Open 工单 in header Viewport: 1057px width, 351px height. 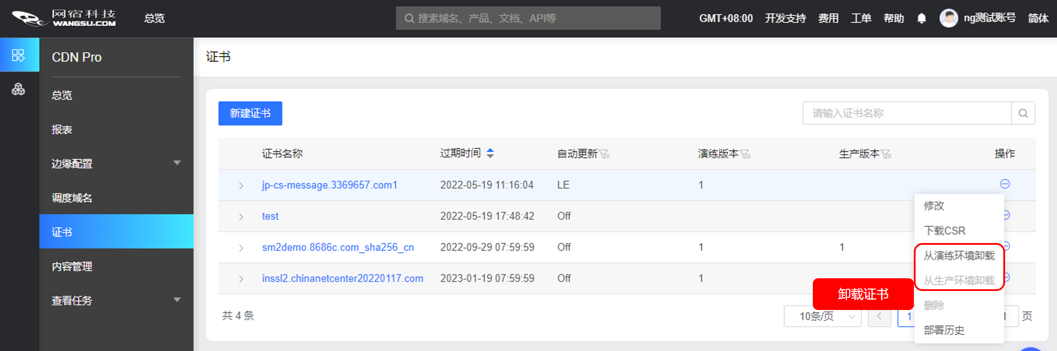(x=861, y=18)
